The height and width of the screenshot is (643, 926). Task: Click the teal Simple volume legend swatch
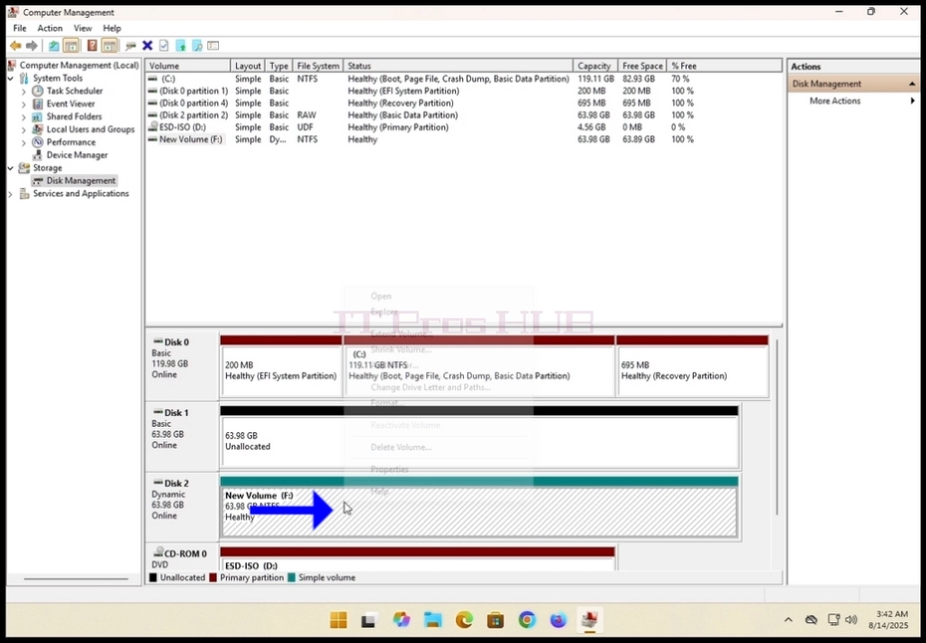click(291, 577)
